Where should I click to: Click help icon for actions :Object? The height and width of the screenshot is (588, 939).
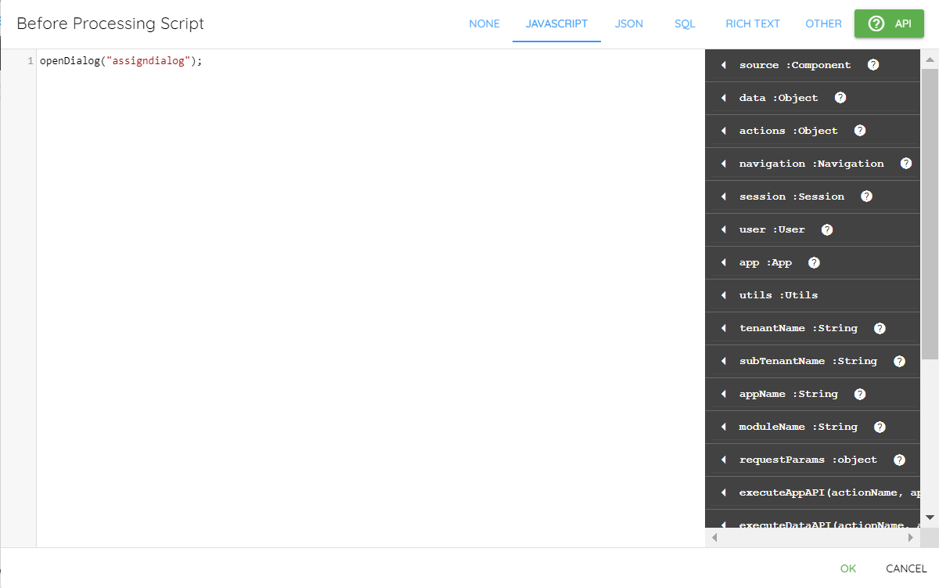point(860,131)
